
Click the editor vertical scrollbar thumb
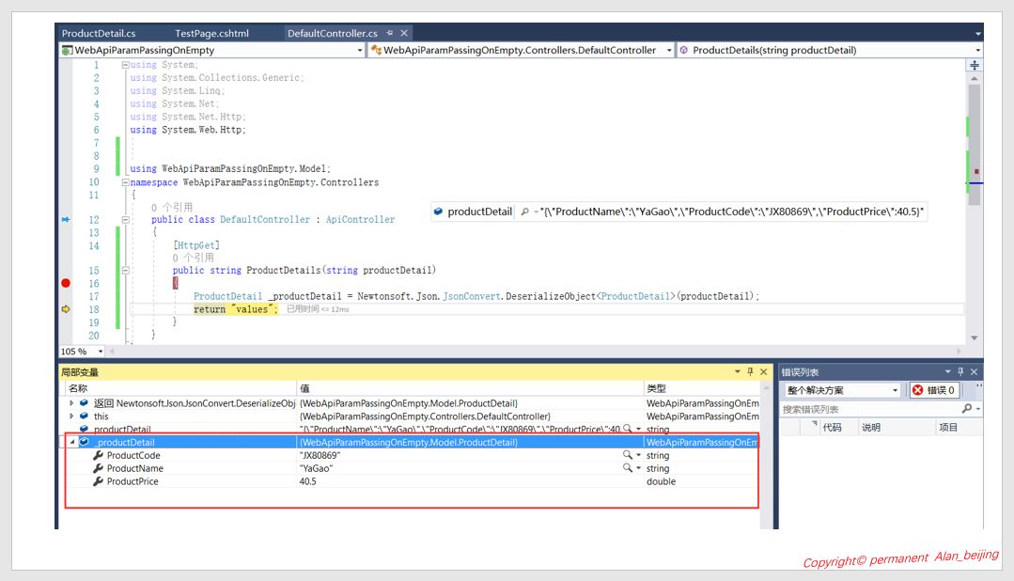click(x=974, y=145)
